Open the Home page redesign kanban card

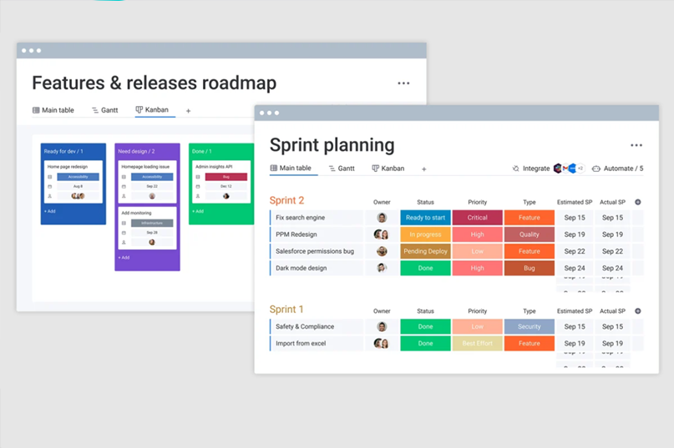tap(73, 182)
